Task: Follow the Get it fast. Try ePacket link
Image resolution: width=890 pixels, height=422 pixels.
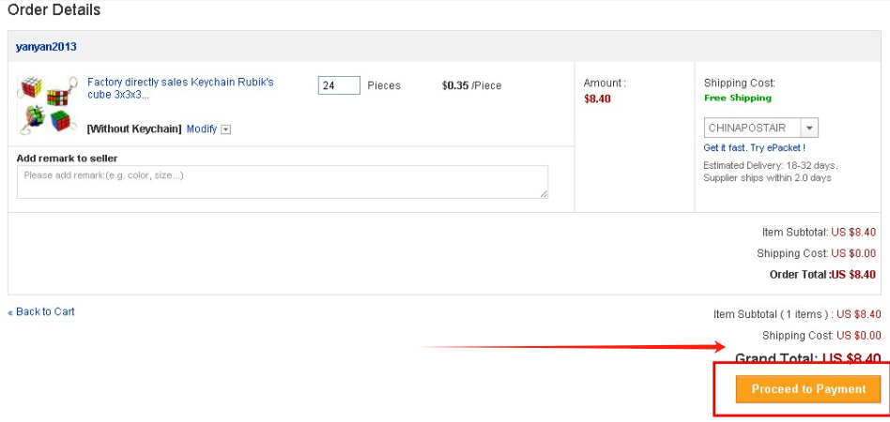Action: (754, 147)
